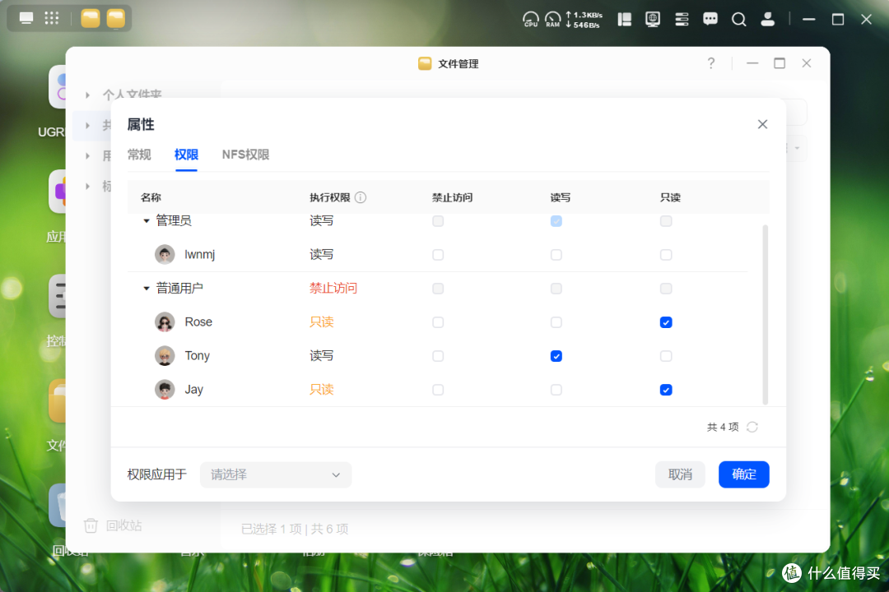Uncheck 读写 for Tony
The image size is (889, 592).
[556, 356]
